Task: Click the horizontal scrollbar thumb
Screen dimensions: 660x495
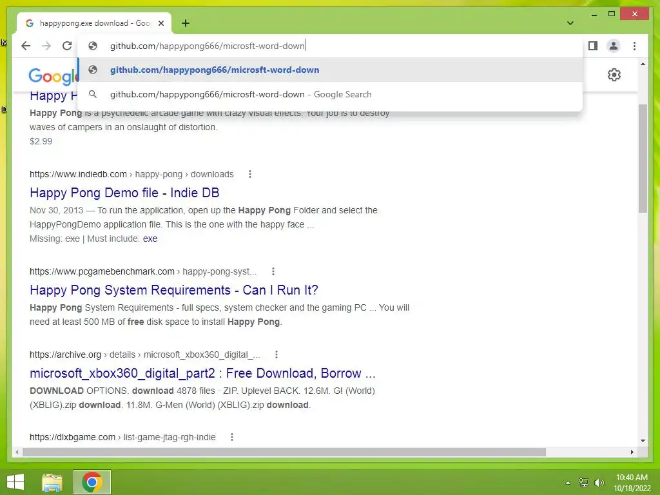Action: pyautogui.click(x=284, y=452)
